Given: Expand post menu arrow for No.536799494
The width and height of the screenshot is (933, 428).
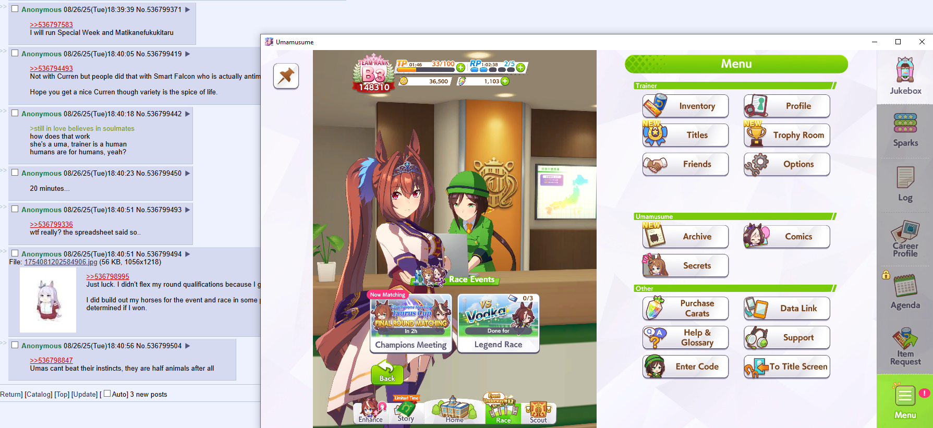Looking at the screenshot, I should (188, 254).
